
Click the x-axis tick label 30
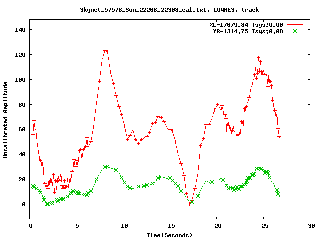click(312, 226)
